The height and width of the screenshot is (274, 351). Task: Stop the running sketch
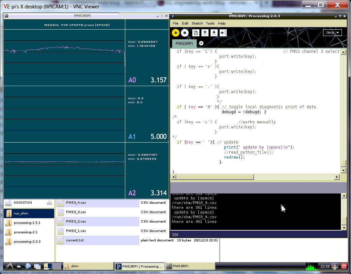click(185, 33)
